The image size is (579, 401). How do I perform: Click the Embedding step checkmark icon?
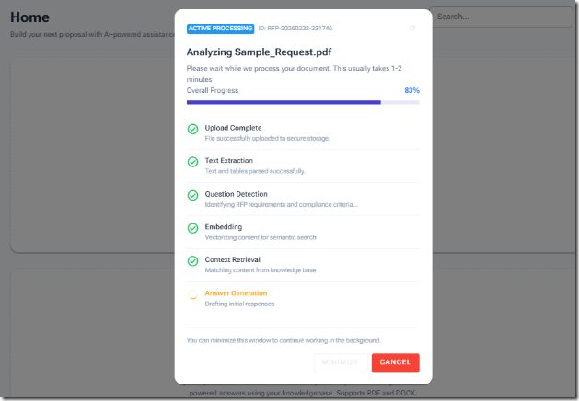(x=192, y=228)
